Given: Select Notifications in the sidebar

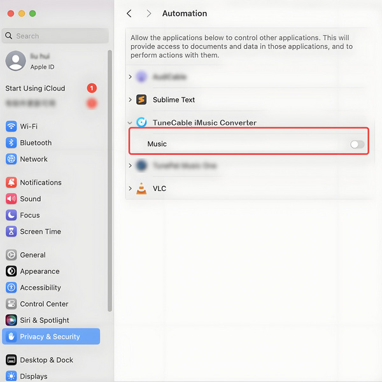Looking at the screenshot, I should 51,183.
